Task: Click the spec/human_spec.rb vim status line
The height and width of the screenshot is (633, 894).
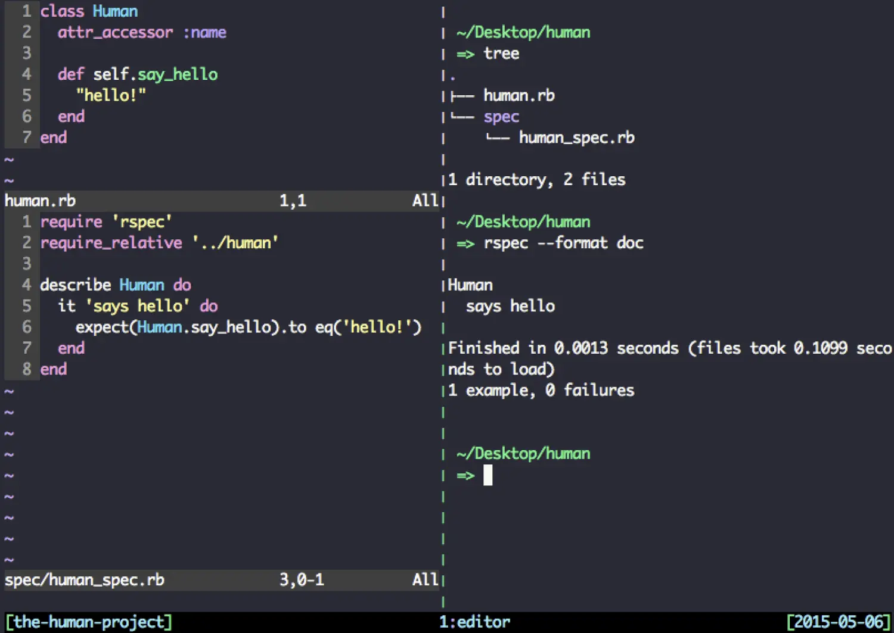Action: (85, 579)
